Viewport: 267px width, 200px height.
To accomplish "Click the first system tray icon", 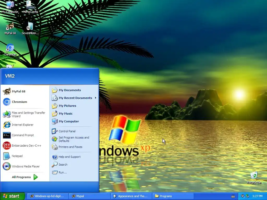I will 243,196.
